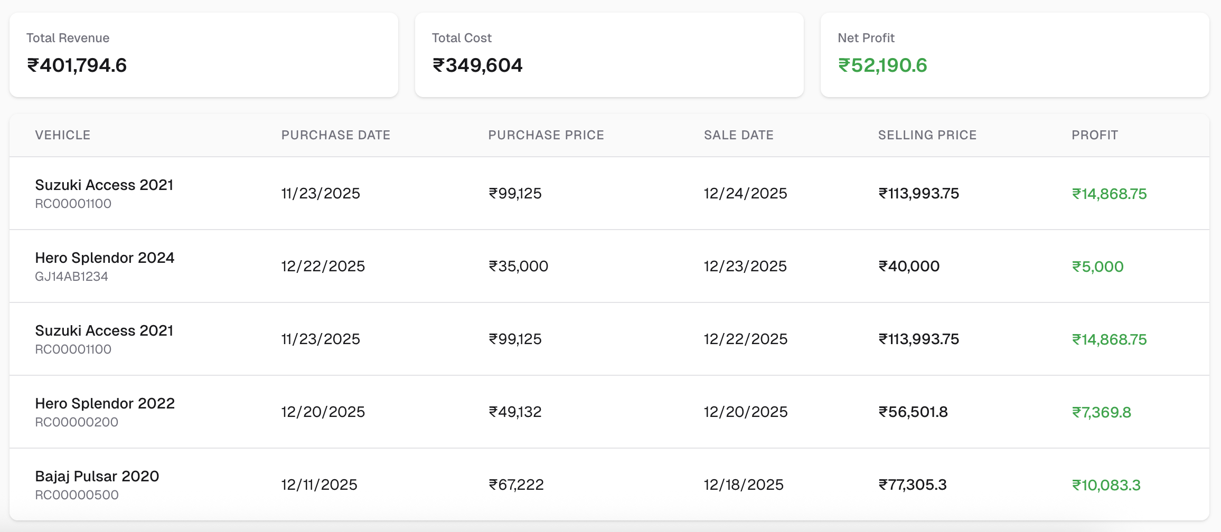Click selling price ₹77,305.3

click(913, 484)
